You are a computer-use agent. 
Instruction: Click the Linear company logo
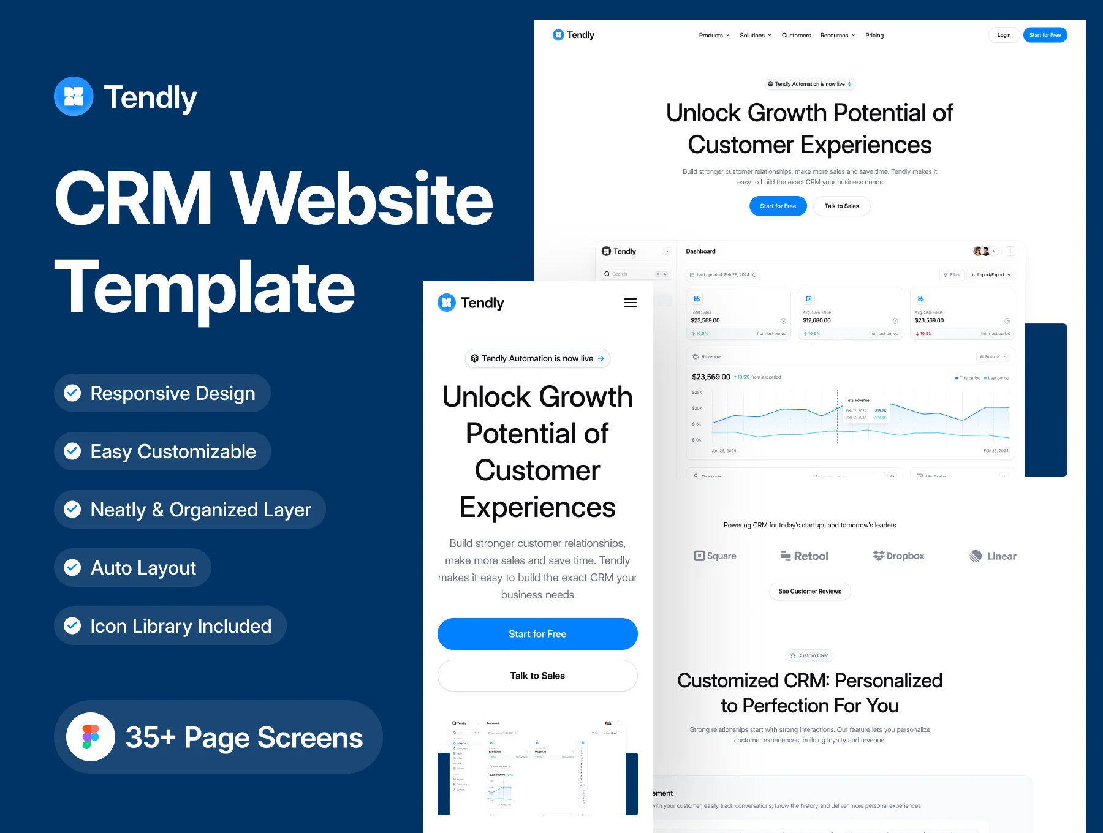coord(993,556)
